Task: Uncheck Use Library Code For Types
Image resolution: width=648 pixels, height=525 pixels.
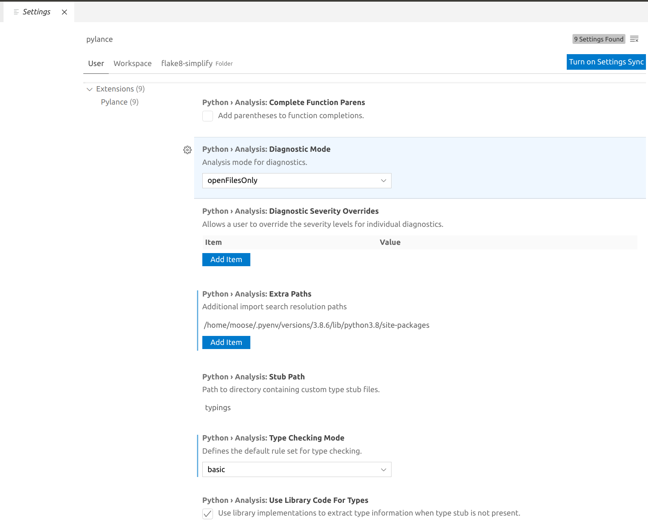Action: pos(208,514)
